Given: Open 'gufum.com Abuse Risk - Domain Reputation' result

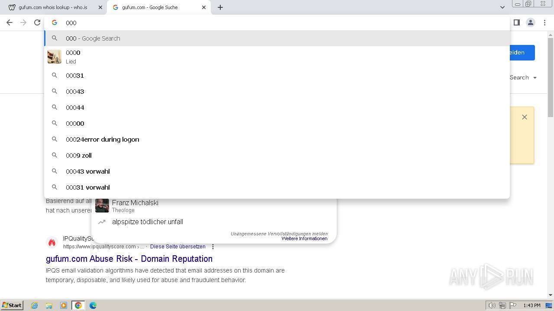Looking at the screenshot, I should coord(129,259).
